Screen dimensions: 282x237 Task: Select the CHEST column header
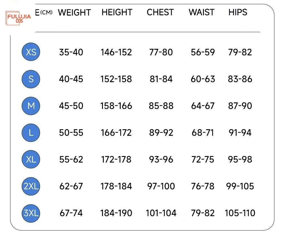click(160, 12)
